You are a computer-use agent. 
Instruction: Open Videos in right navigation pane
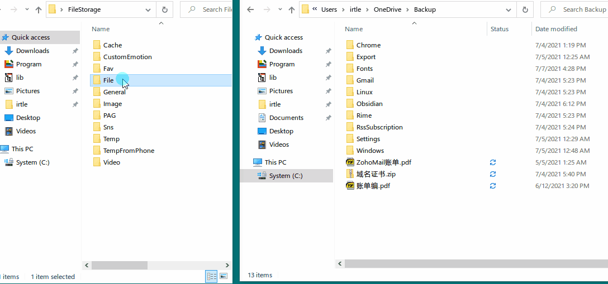click(x=279, y=145)
